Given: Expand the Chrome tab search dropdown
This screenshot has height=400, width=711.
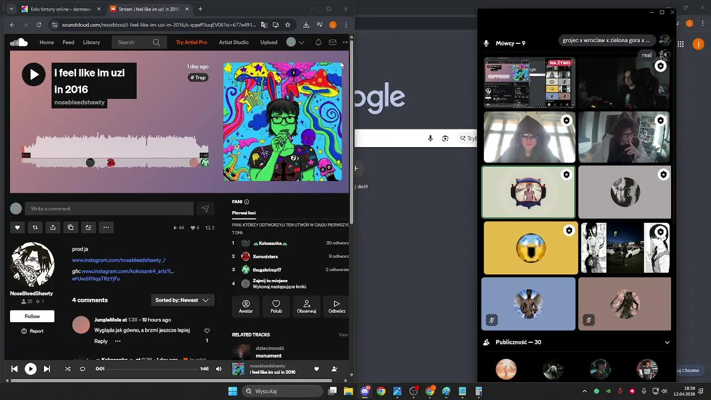Looking at the screenshot, I should click(x=11, y=9).
